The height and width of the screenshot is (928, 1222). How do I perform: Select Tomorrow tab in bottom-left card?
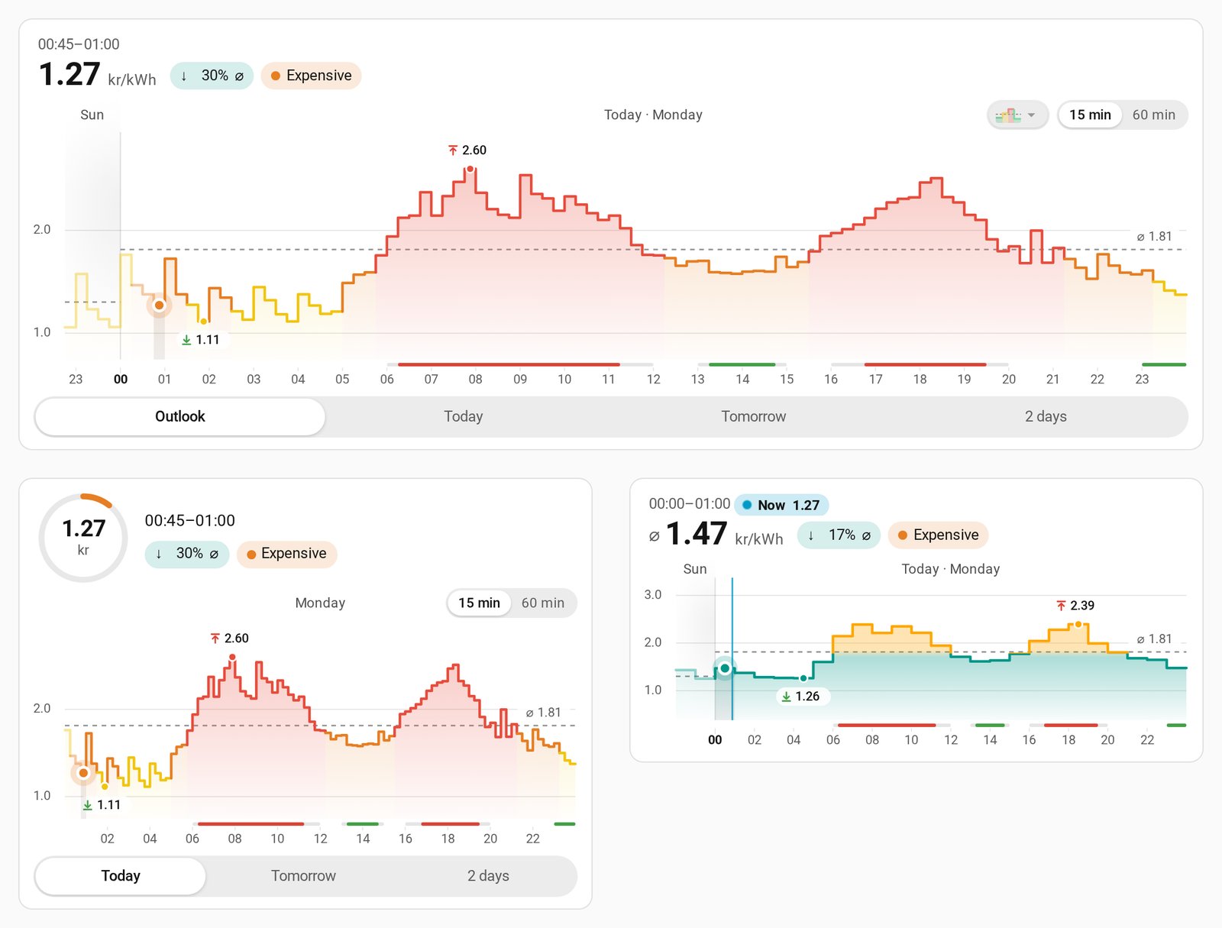pyautogui.click(x=303, y=875)
